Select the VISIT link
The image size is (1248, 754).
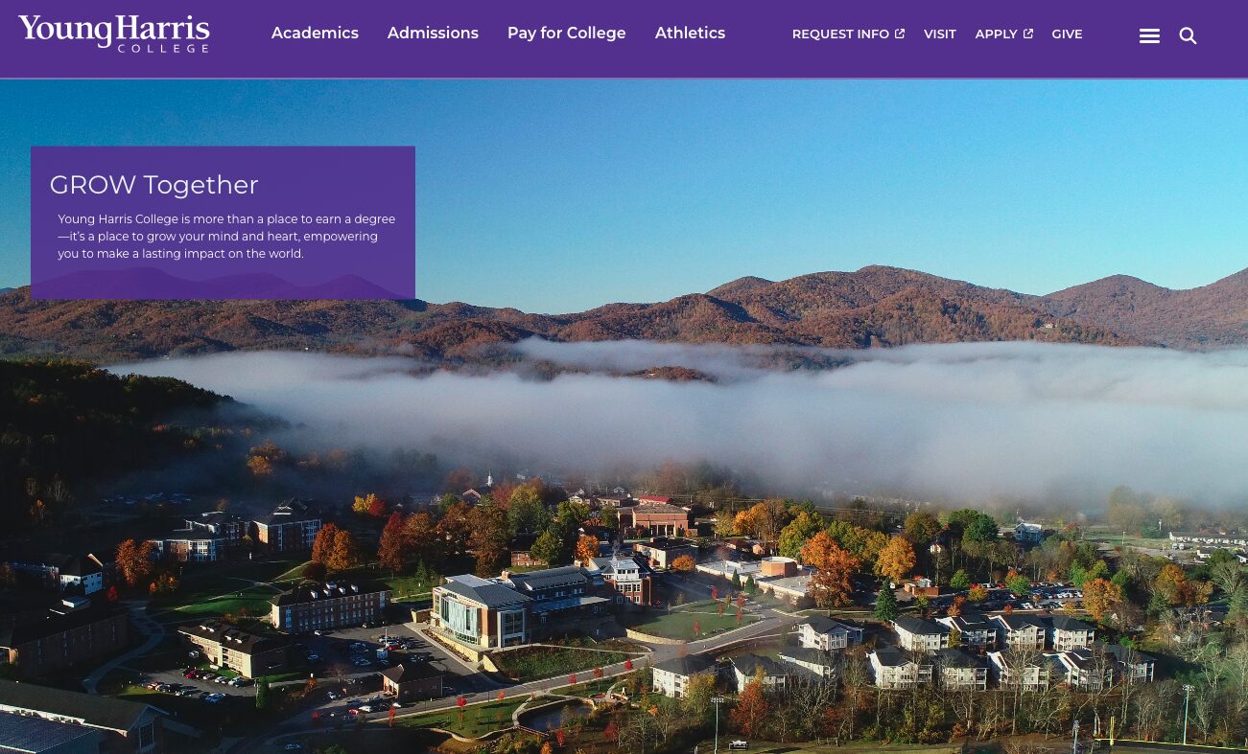[940, 34]
